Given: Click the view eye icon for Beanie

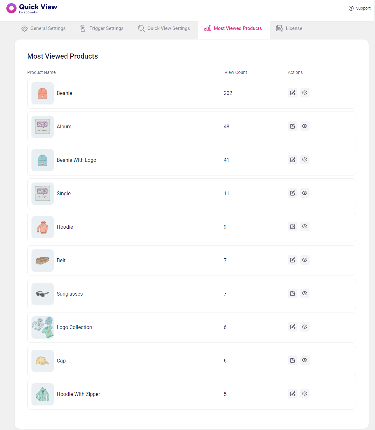Looking at the screenshot, I should pyautogui.click(x=305, y=93).
